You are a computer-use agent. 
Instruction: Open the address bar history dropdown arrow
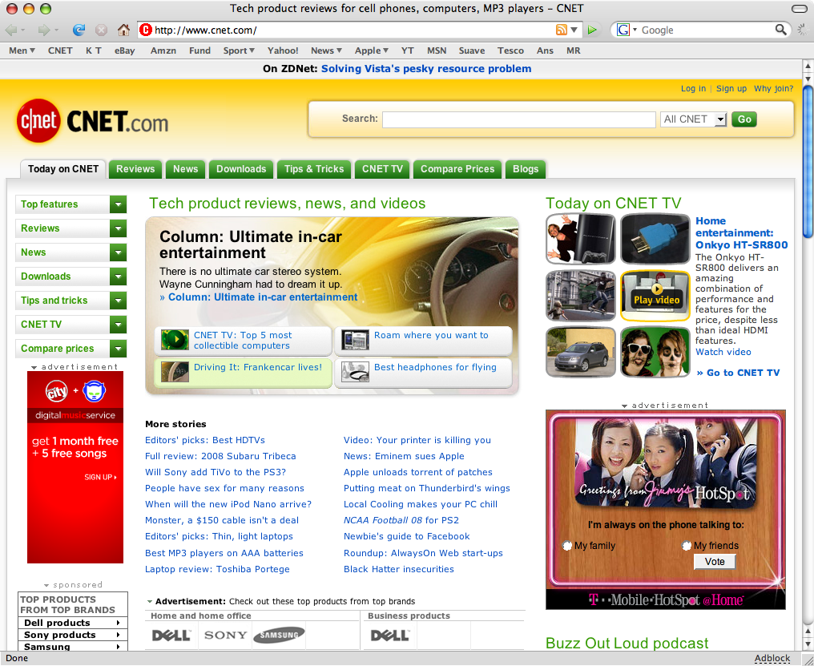click(574, 30)
